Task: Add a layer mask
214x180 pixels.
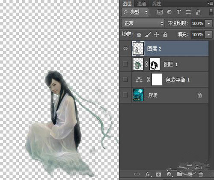Action: 158,174
